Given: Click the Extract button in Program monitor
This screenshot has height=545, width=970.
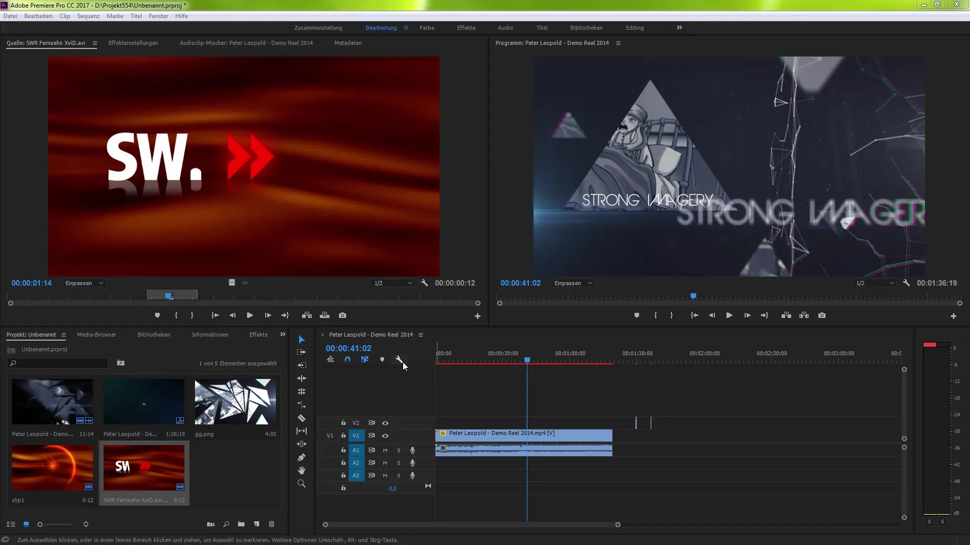Looking at the screenshot, I should click(804, 315).
